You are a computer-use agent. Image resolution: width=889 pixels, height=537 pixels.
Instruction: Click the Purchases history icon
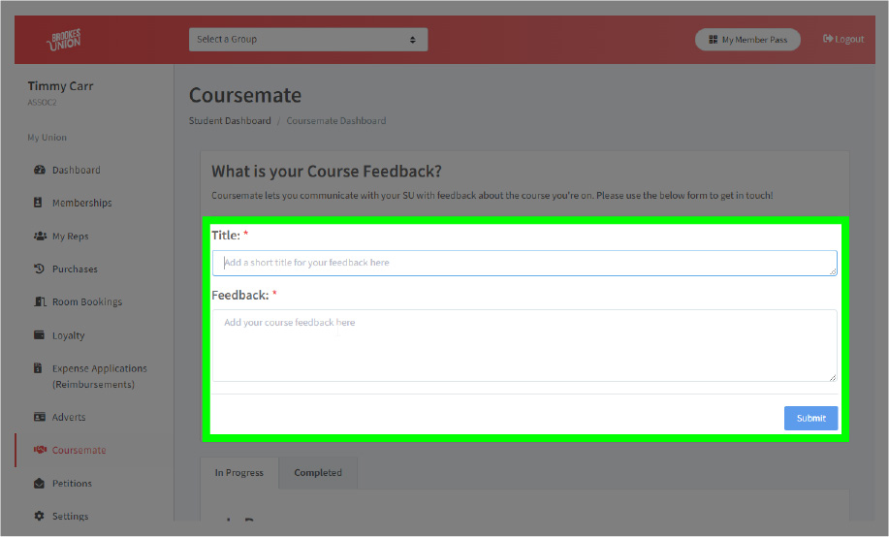40,269
